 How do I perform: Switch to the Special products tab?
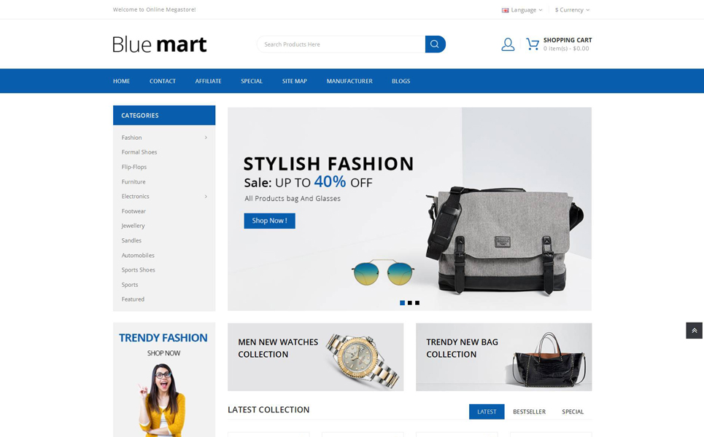tap(573, 412)
